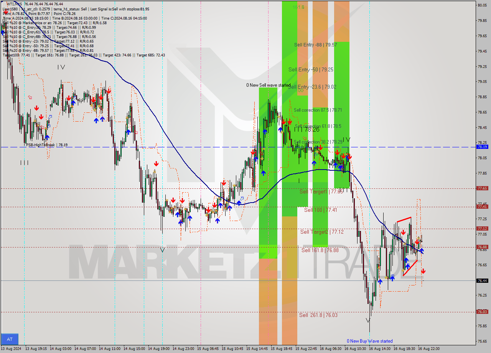The width and height of the screenshot is (491, 353).
Task: Select the 'Sell Target1 | 77.65' label
Action: [321, 191]
